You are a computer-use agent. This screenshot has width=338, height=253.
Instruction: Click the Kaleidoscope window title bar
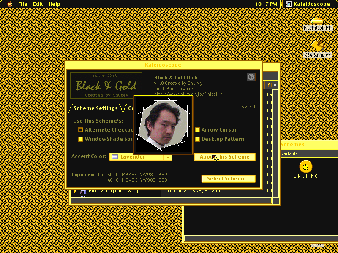163,65
